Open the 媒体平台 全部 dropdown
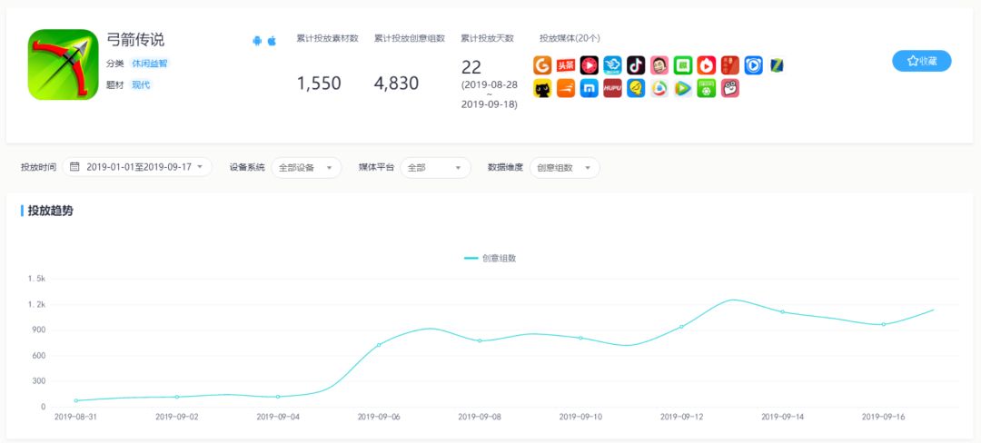 435,167
